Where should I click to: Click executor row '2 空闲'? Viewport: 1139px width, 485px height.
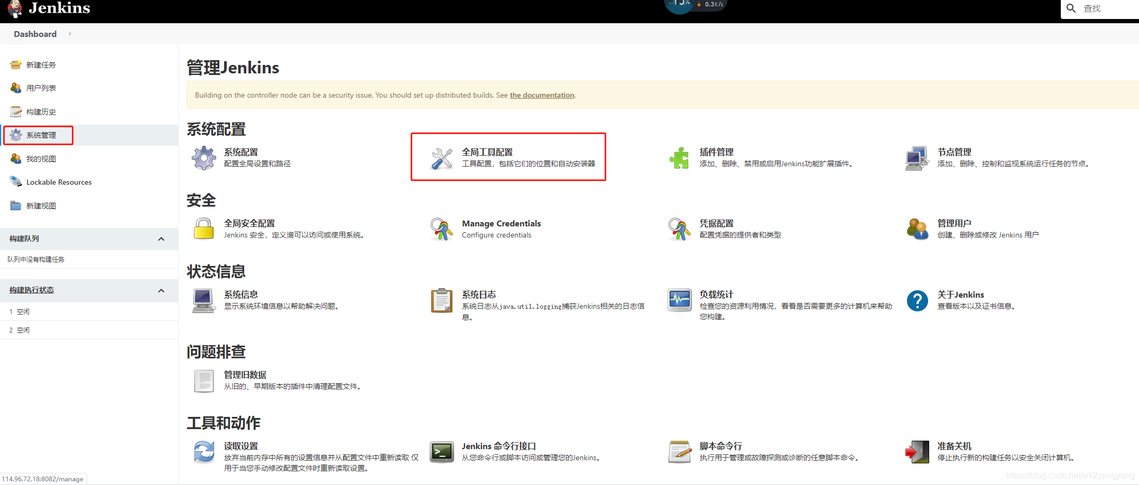coord(89,330)
